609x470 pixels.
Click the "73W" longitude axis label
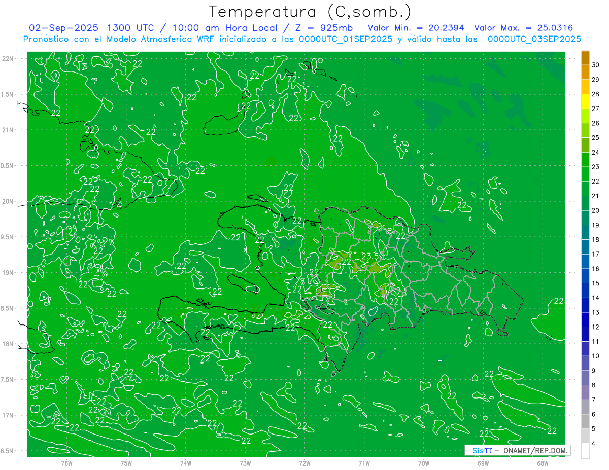(x=245, y=463)
